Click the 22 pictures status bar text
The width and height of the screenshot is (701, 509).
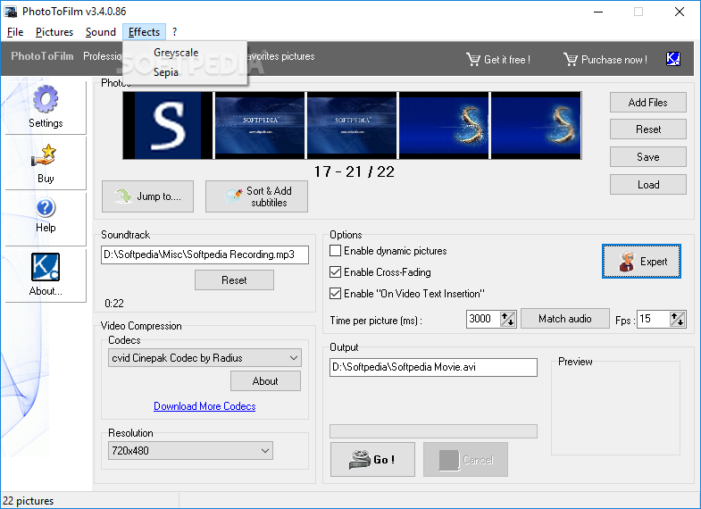pos(29,501)
